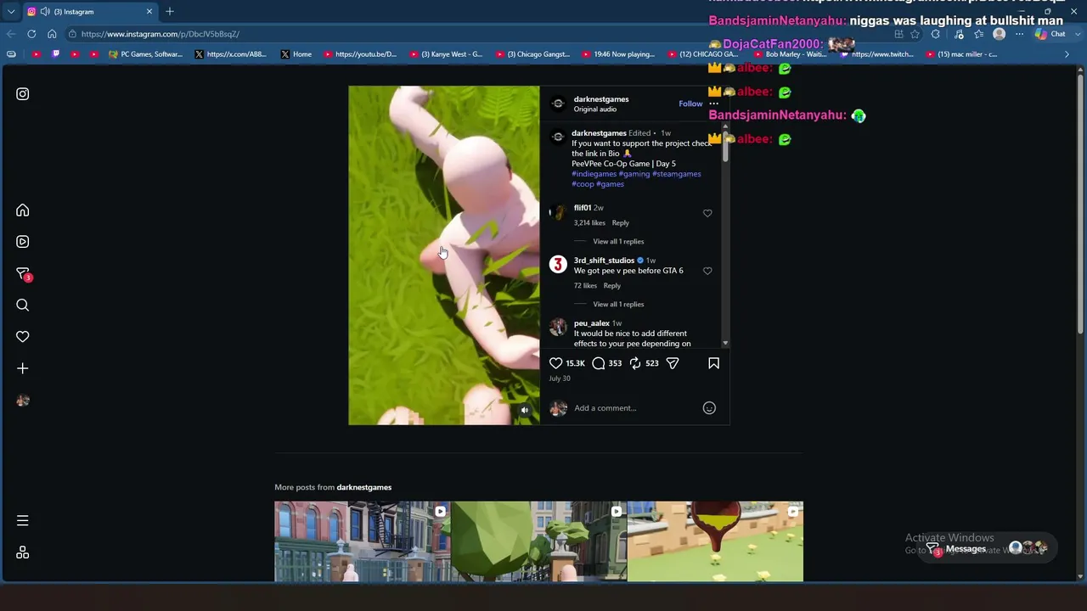Show more bookmarks with overflow chevron
1087x611 pixels.
1067,54
